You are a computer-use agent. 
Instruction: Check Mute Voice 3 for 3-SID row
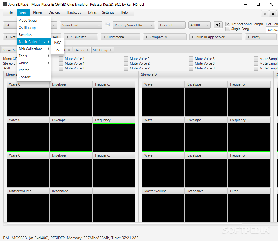[191, 68]
